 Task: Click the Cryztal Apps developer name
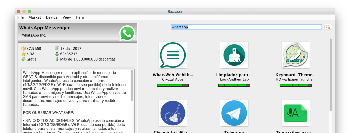coord(173,80)
